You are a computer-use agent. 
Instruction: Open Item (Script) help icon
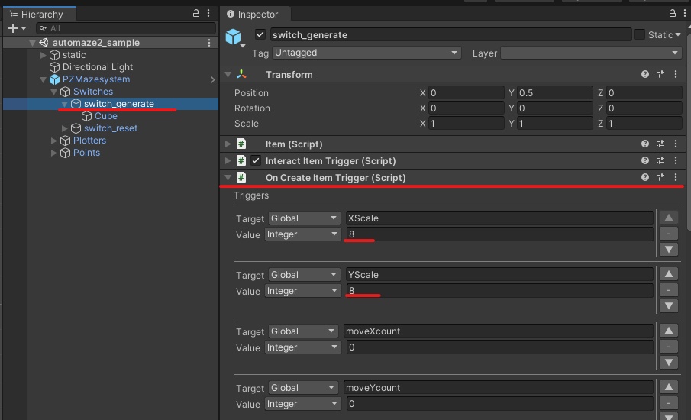pyautogui.click(x=645, y=144)
